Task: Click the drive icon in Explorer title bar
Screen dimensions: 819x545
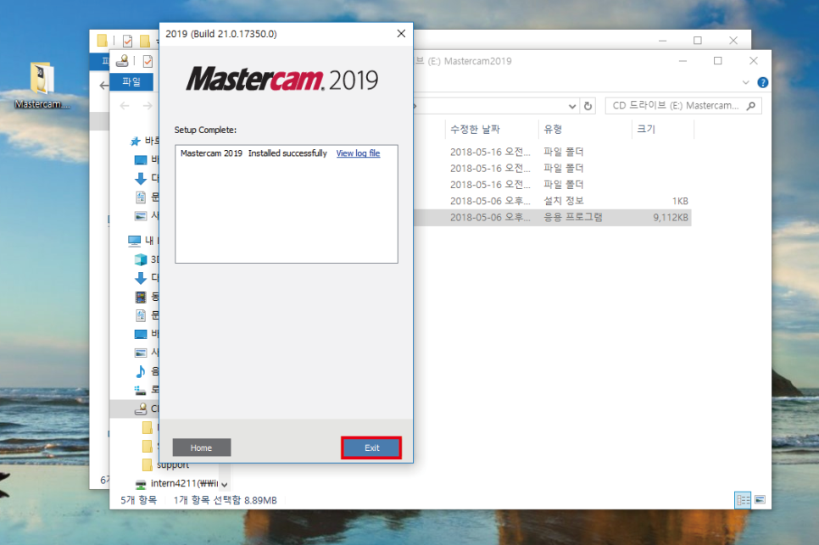Action: (x=122, y=60)
